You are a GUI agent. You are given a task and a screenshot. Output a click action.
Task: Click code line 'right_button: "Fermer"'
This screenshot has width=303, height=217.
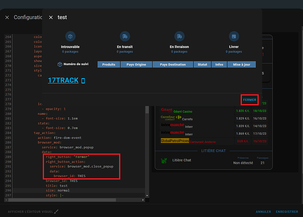click(68, 157)
